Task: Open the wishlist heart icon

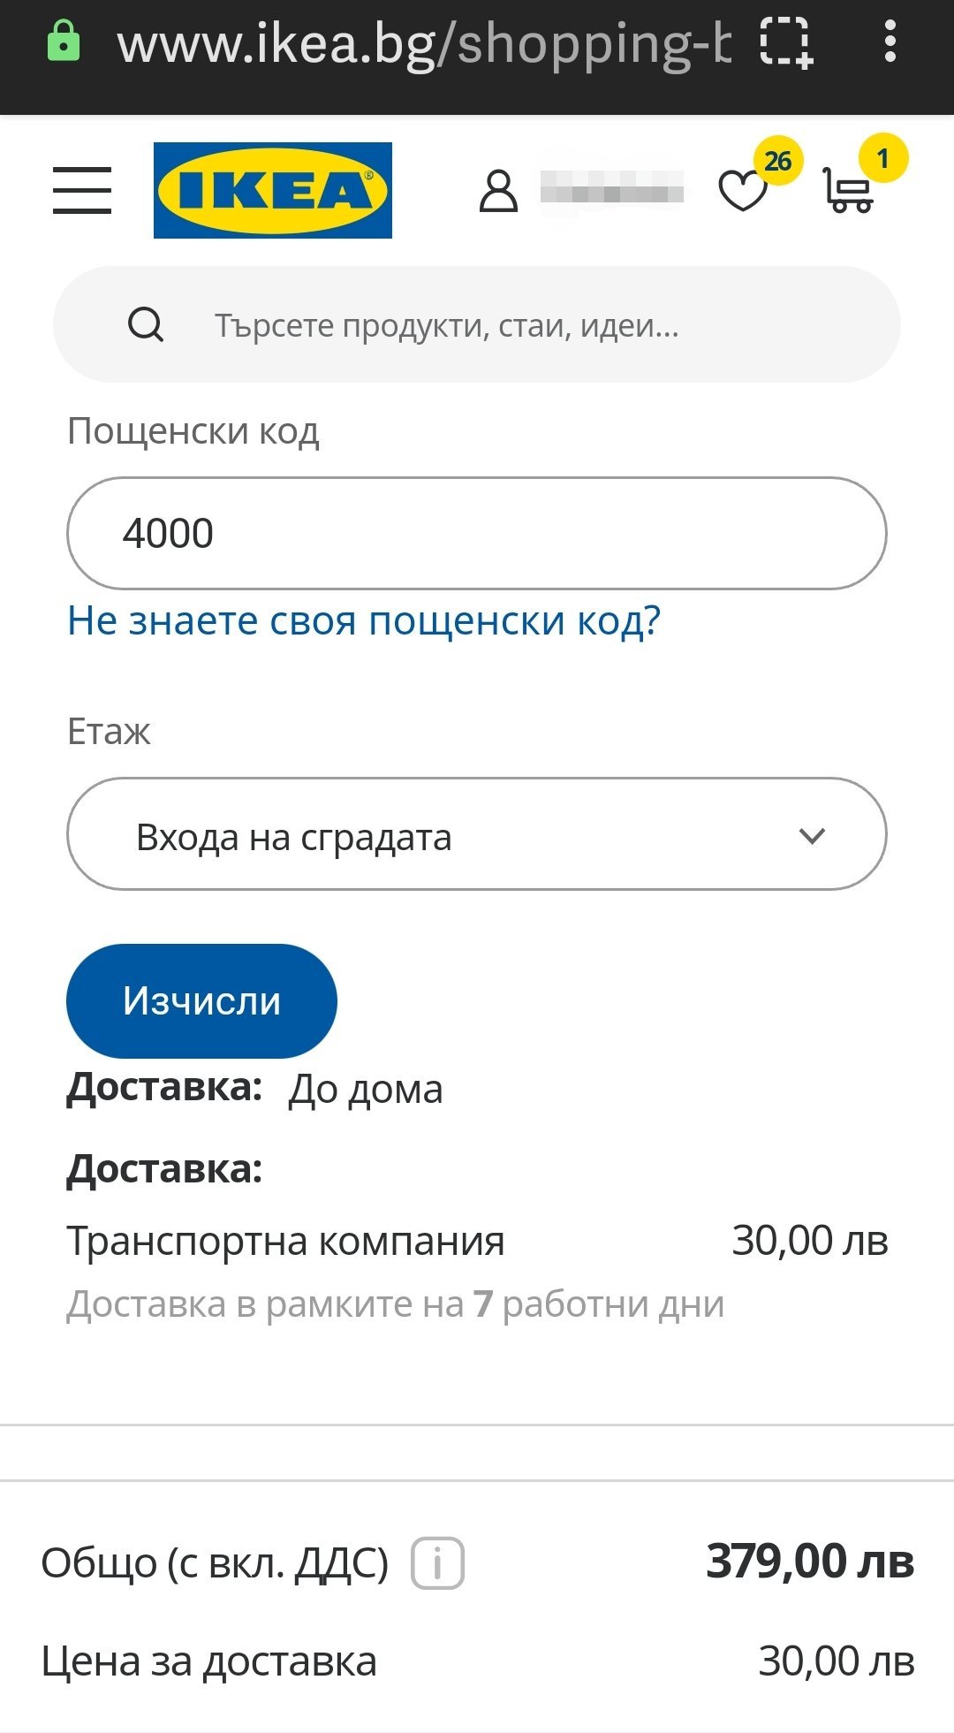Action: pos(743,190)
